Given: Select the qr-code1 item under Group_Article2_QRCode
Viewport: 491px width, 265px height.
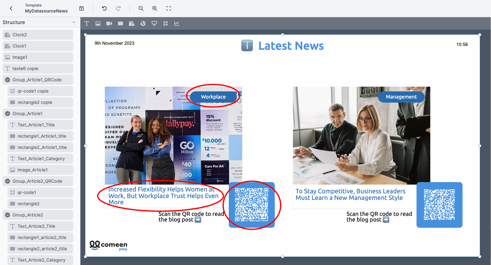Looking at the screenshot, I should 40,192.
